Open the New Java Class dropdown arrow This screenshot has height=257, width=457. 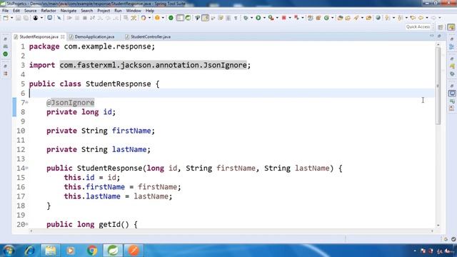(x=332, y=18)
